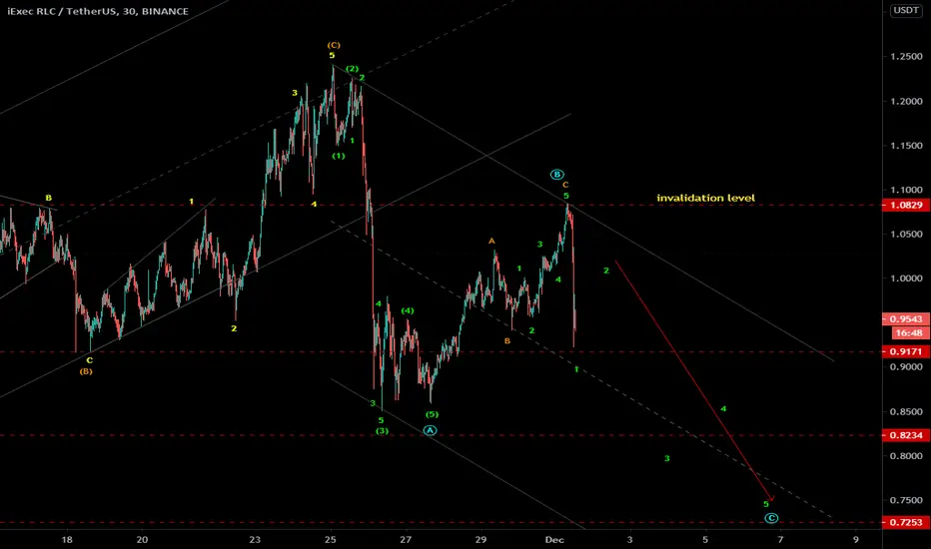Click the red 0.9171 price label
This screenshot has width=931, height=549.
coord(906,352)
